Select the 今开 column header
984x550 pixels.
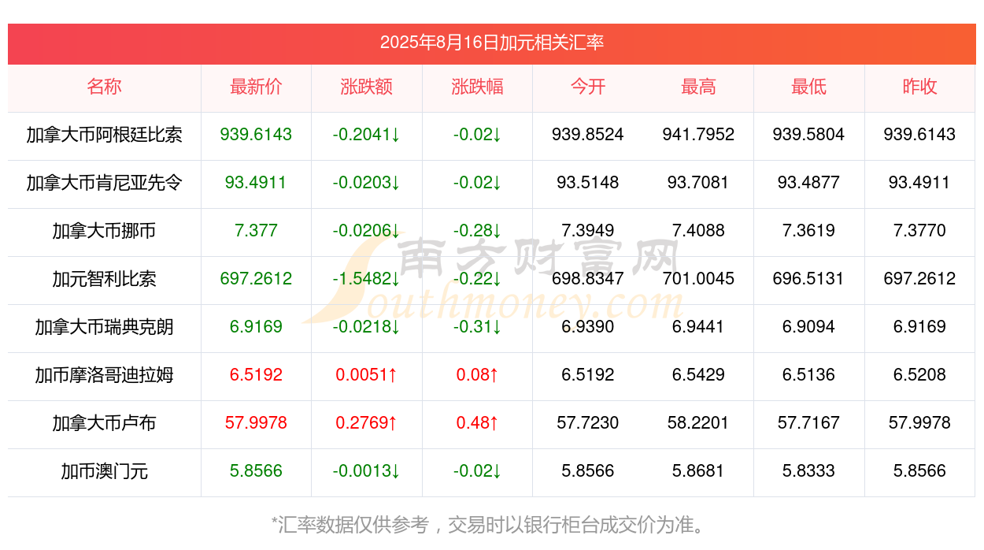(x=588, y=87)
